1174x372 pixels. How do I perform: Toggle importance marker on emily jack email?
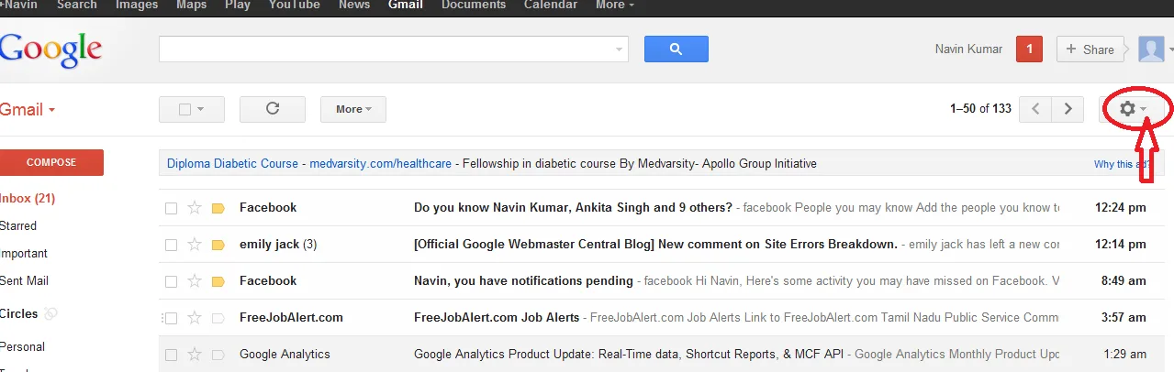(x=218, y=245)
